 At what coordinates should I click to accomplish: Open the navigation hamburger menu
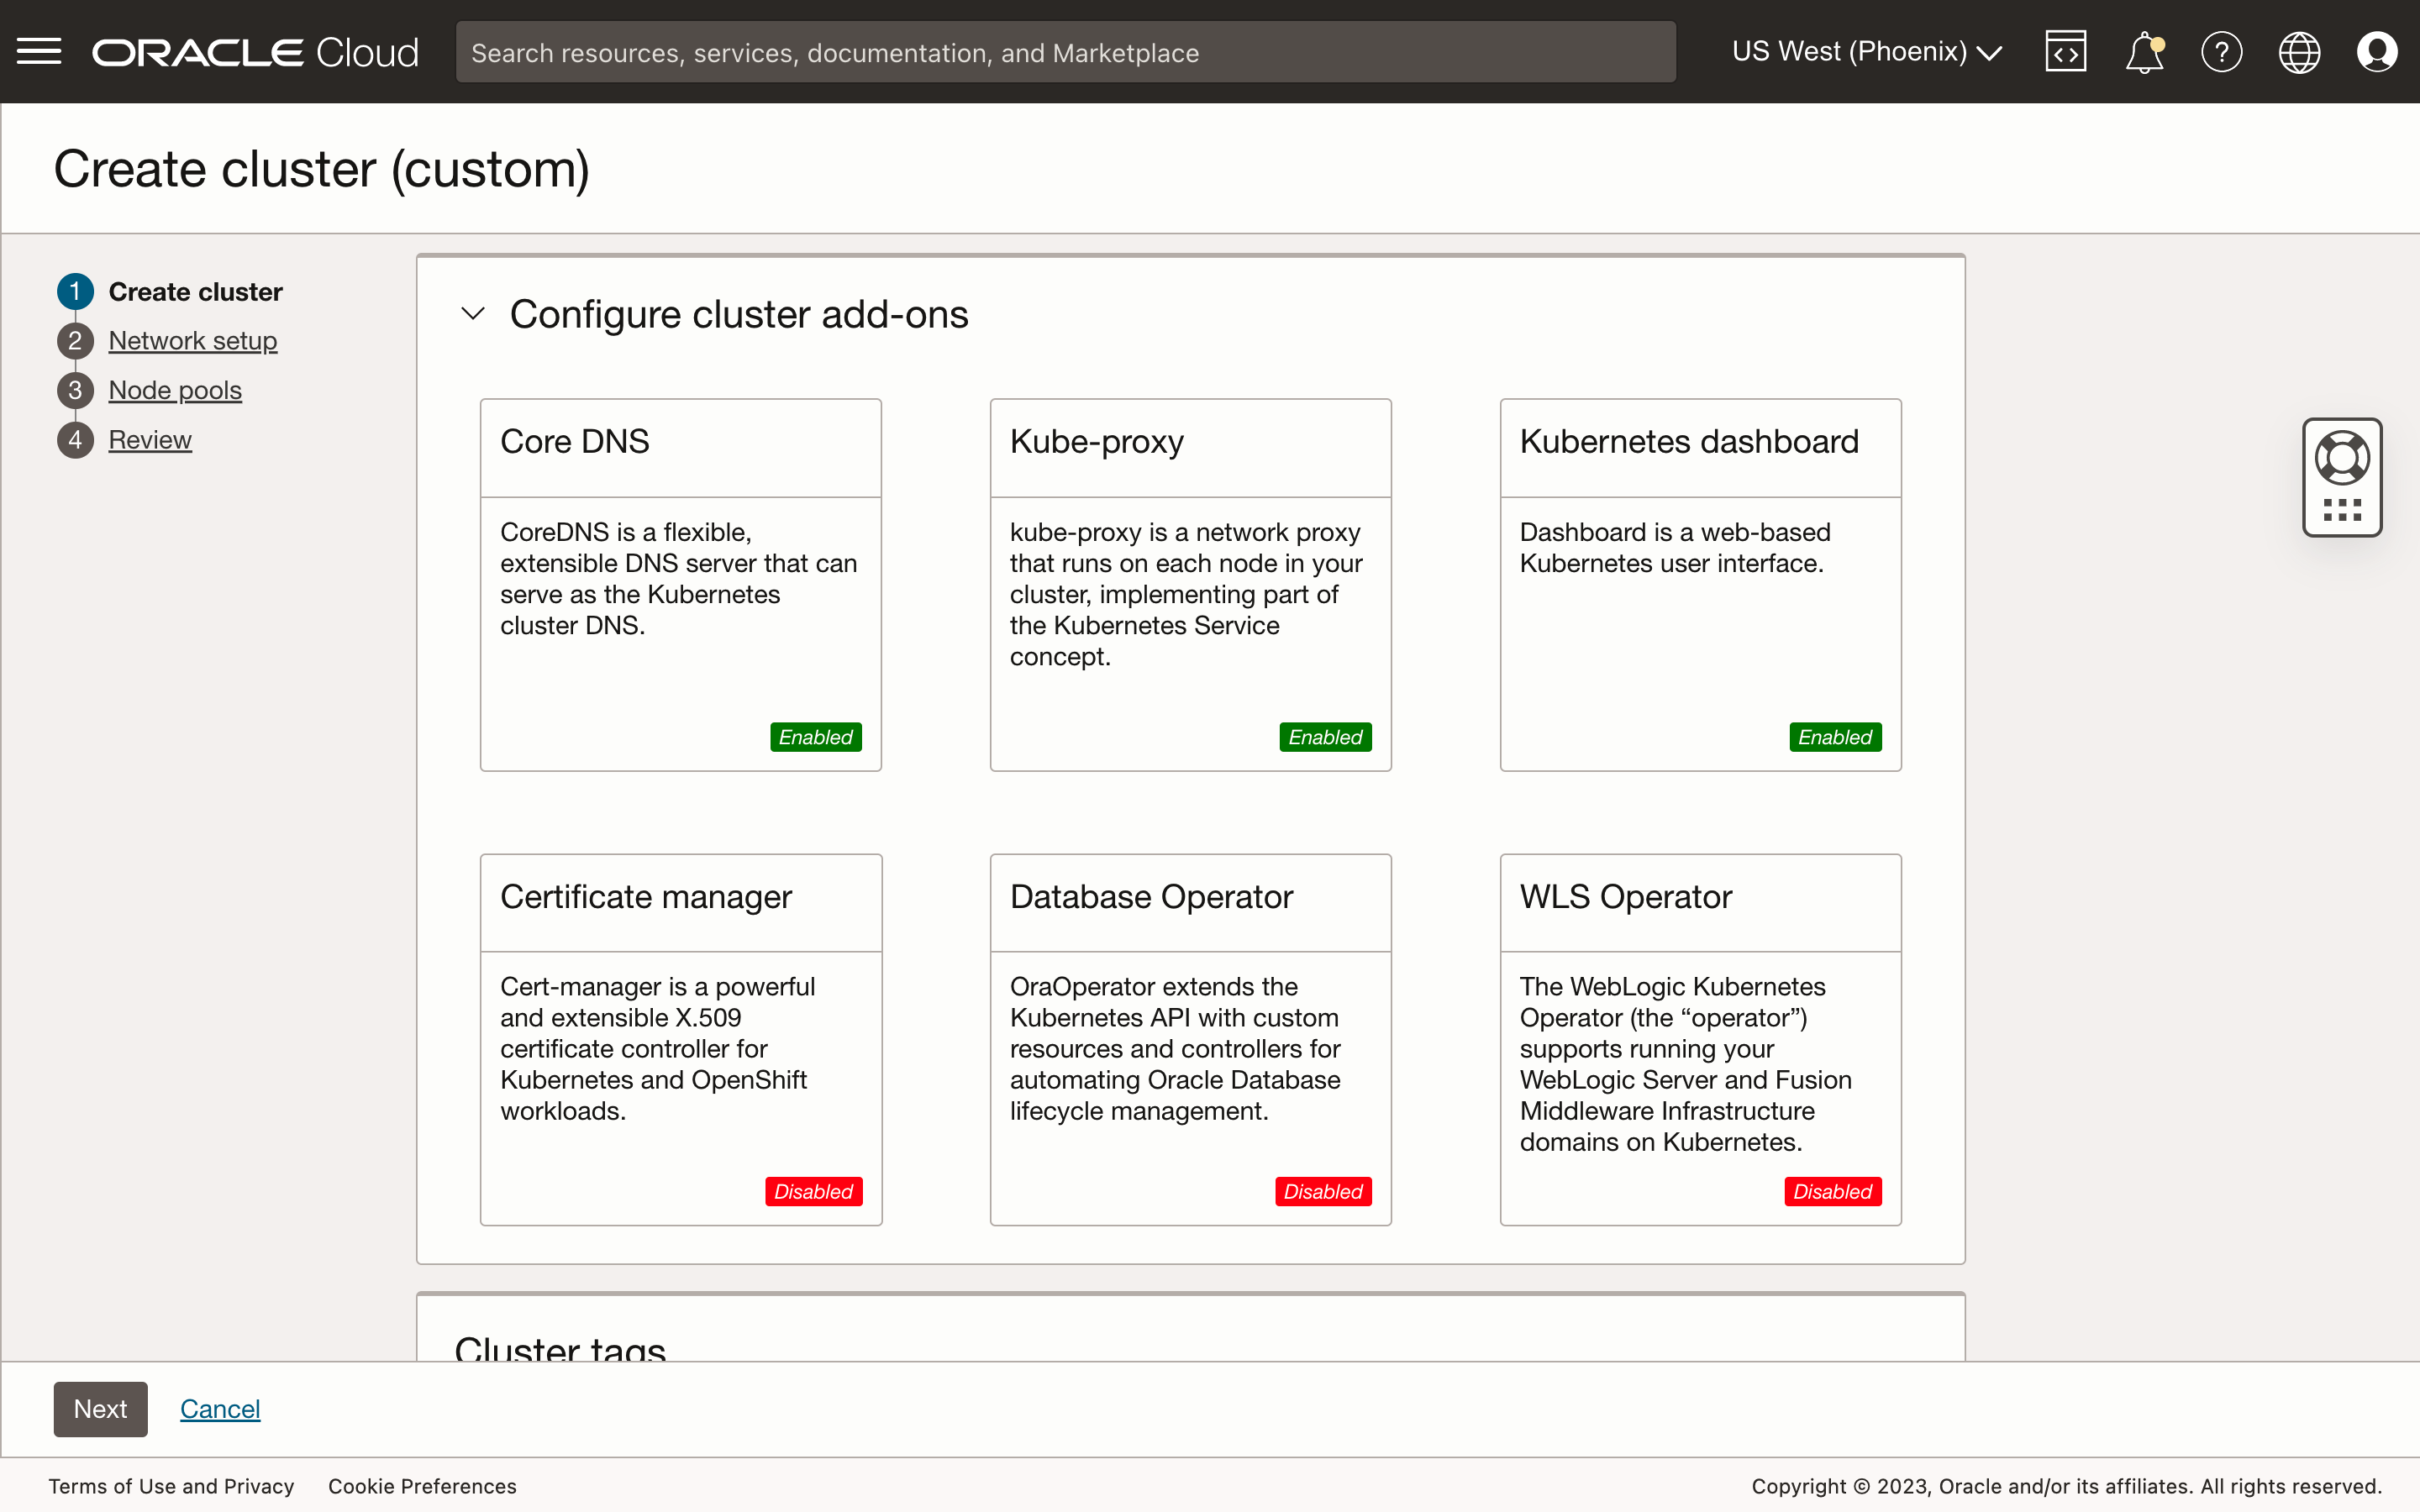click(40, 51)
